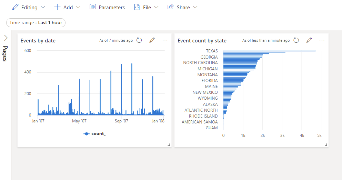
Task: Open more options for Events by date
Action: pos(165,40)
